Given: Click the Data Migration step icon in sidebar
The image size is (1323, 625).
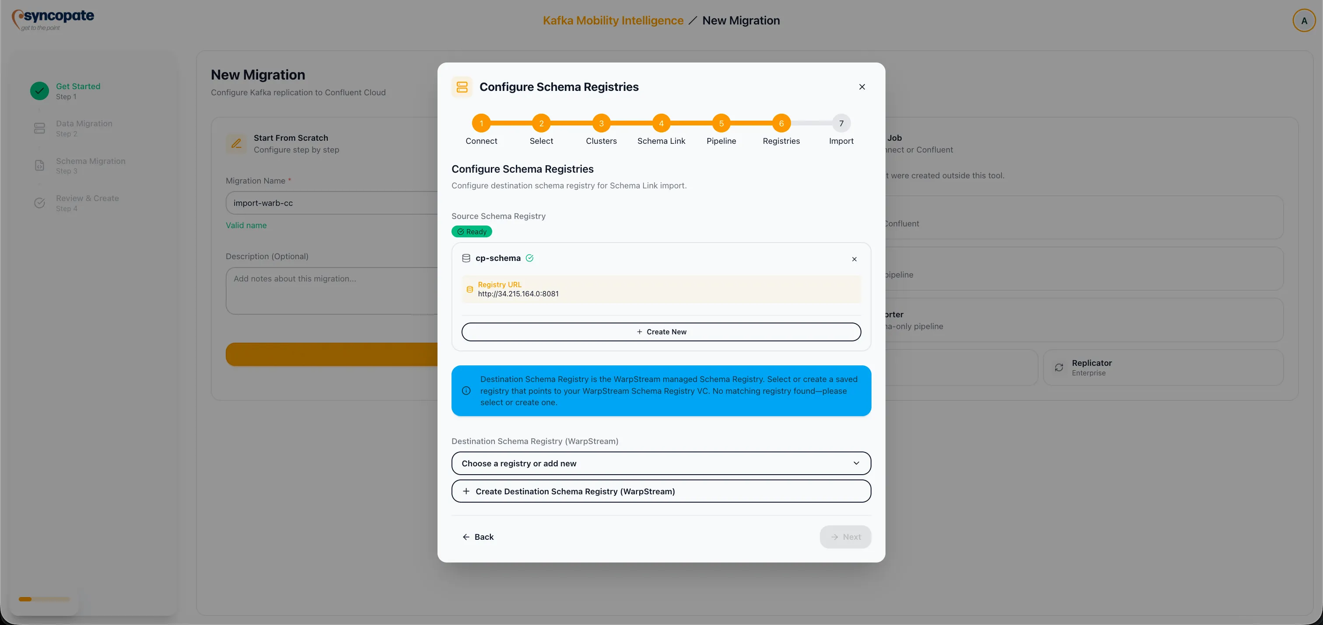Looking at the screenshot, I should (39, 128).
